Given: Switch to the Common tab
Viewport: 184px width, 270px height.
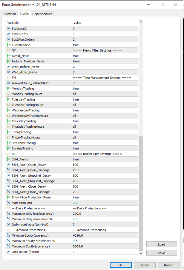Looking at the screenshot, I should coord(10,14).
